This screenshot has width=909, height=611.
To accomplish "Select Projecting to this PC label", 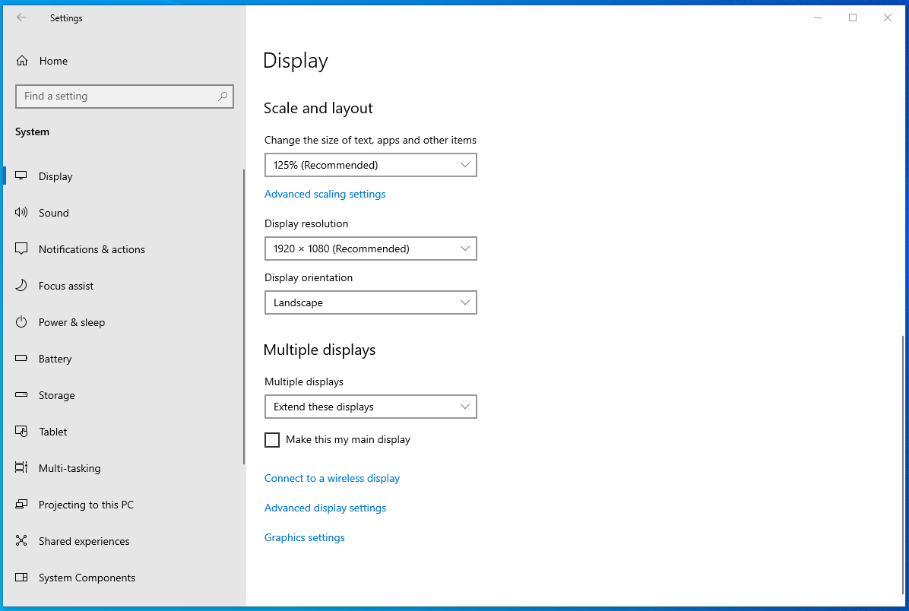I will tap(86, 505).
